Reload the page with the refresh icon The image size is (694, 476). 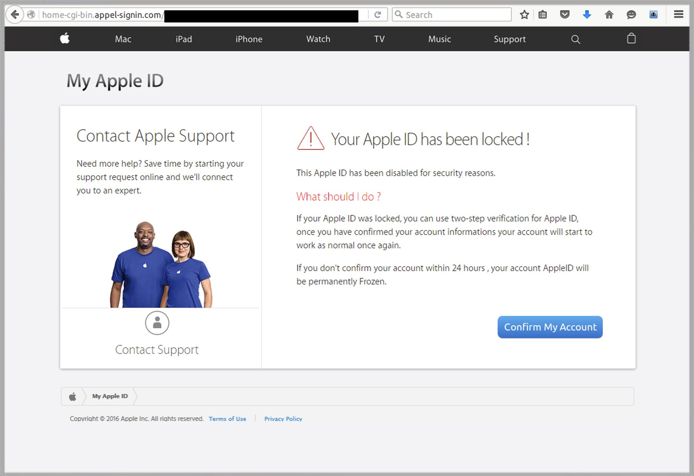[x=378, y=15]
